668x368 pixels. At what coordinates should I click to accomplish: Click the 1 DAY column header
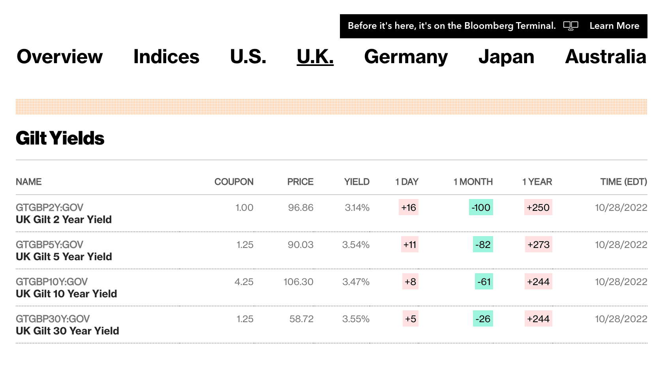pos(407,182)
